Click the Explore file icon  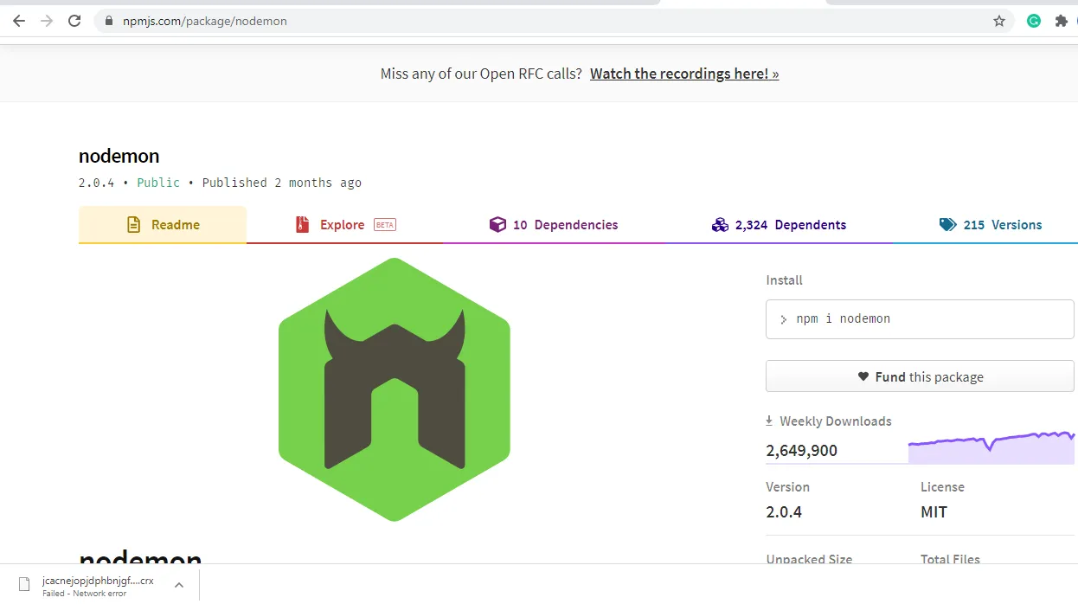click(302, 225)
